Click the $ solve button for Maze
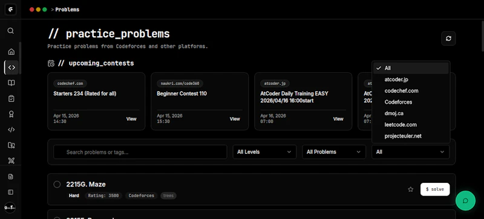 435,189
